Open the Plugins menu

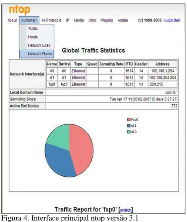pyautogui.click(x=107, y=20)
